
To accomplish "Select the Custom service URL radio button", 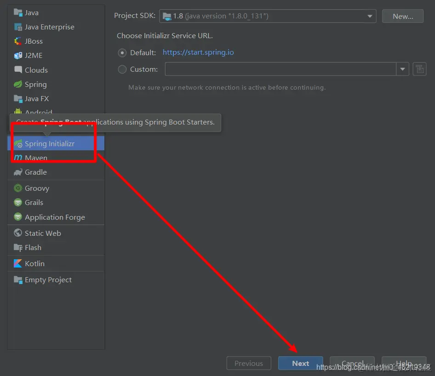I will (122, 69).
